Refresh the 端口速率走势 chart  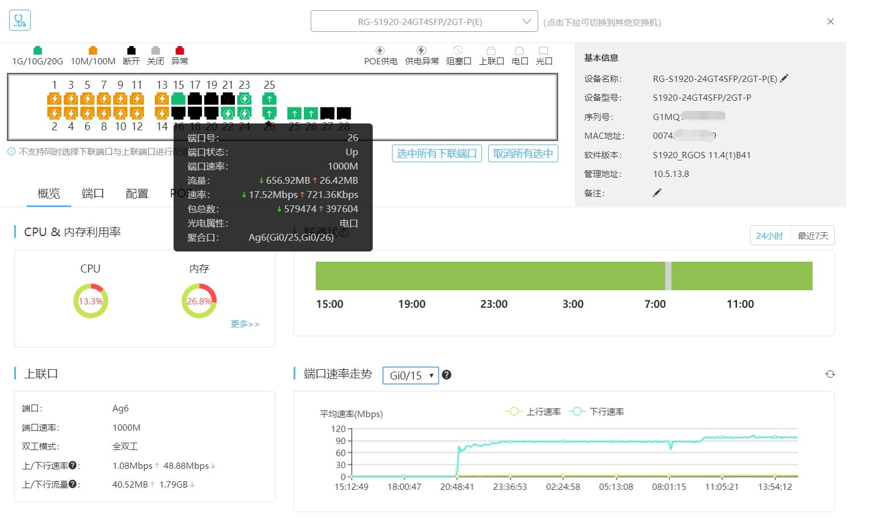(830, 374)
